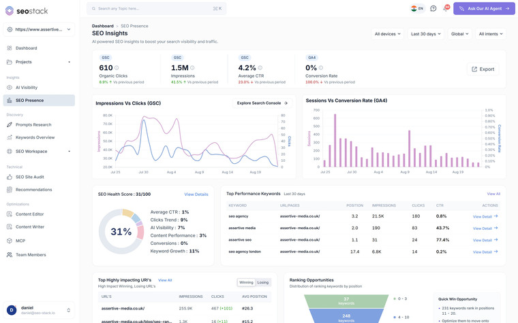Click View Detail for assertive media keyword
The height and width of the screenshot is (323, 518).
[485, 228]
